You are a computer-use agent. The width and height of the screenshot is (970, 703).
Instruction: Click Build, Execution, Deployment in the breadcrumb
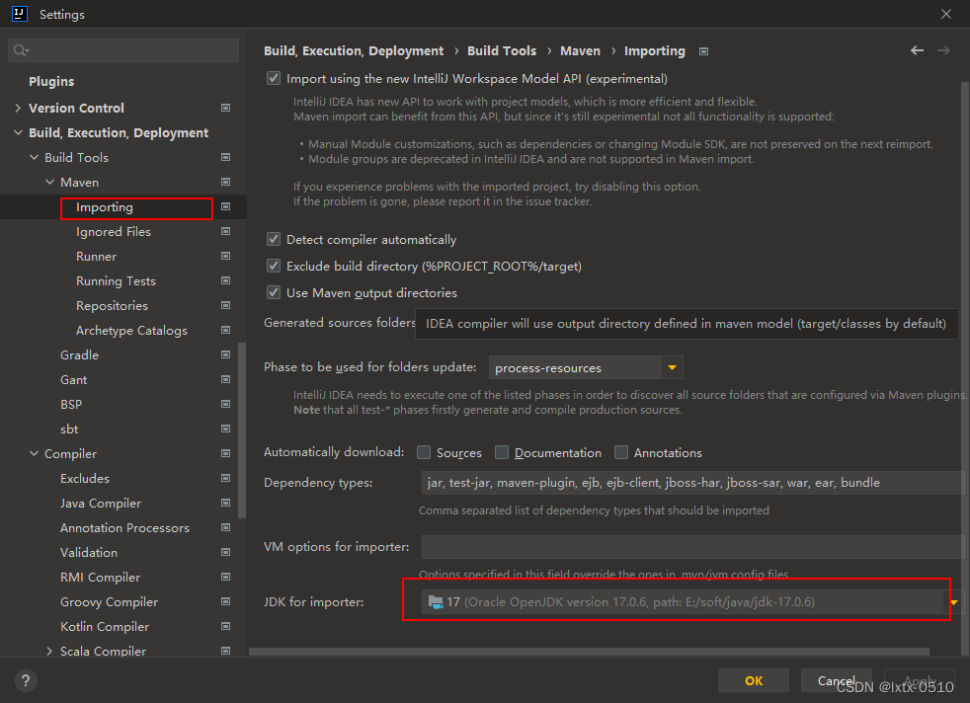(x=354, y=50)
